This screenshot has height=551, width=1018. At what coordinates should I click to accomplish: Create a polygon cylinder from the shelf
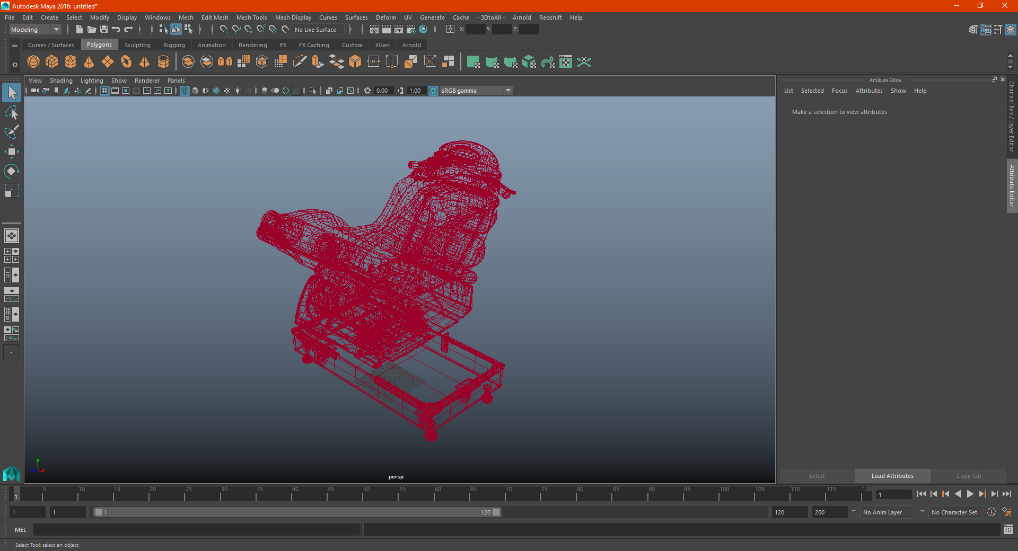[x=71, y=62]
